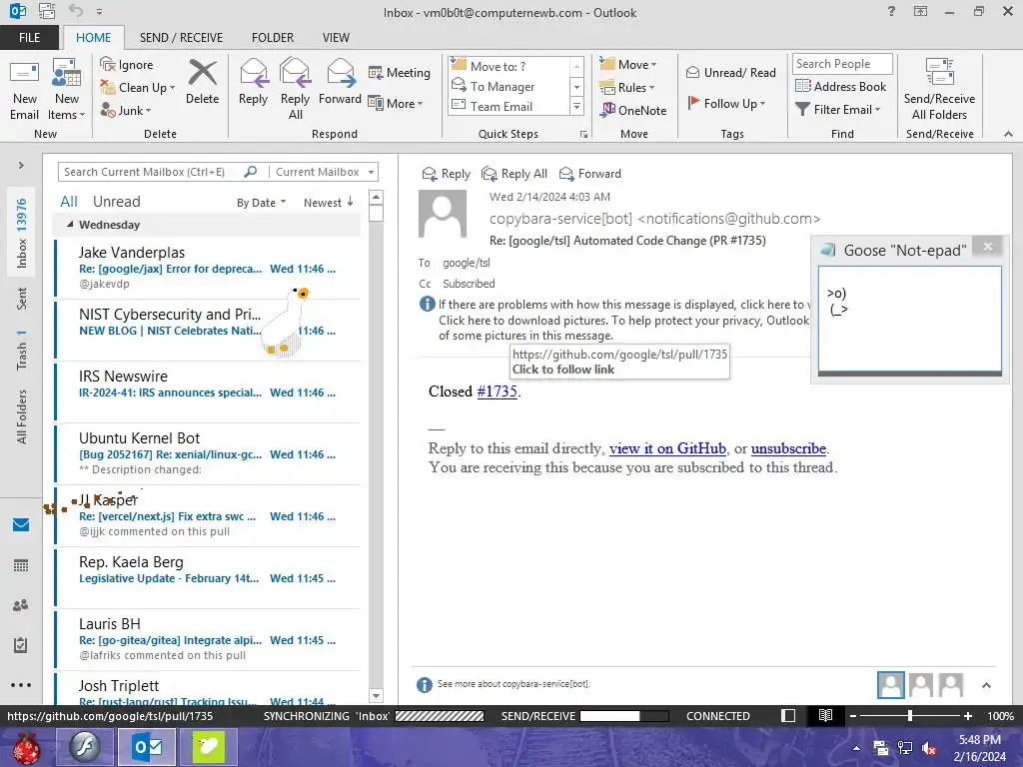The image size is (1023, 767).
Task: Toggle sort order Newest
Action: click(328, 202)
